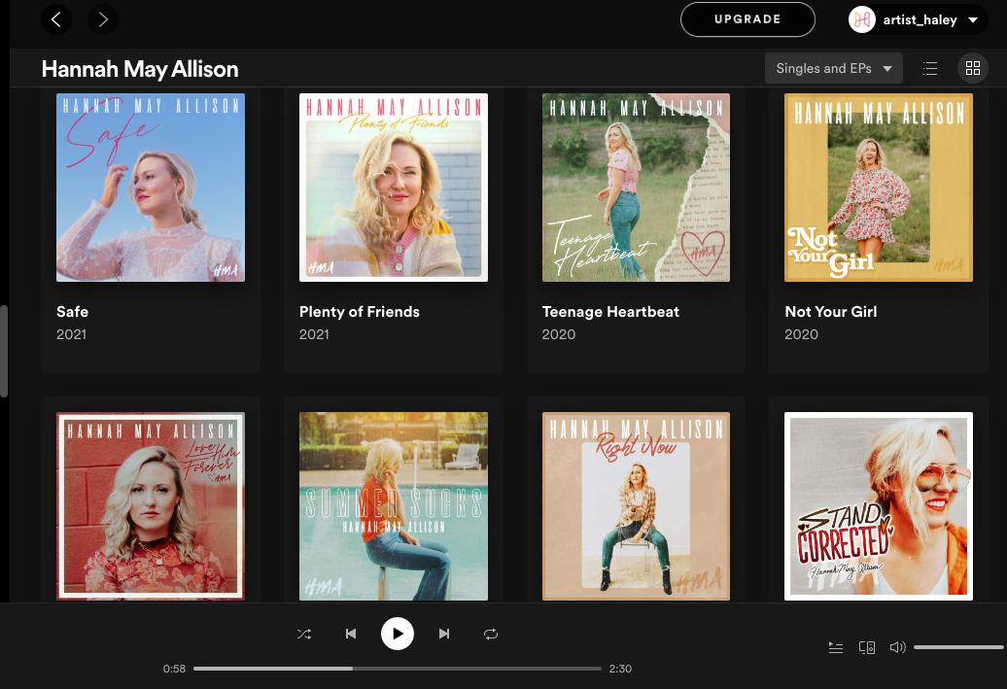This screenshot has width=1007, height=689.
Task: Adjust the volume slider
Action: tap(958, 647)
